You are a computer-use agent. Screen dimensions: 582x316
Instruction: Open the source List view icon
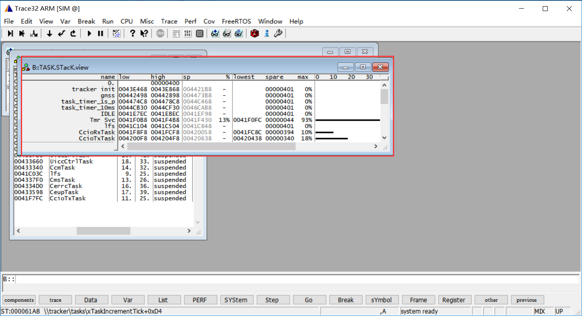[176, 34]
